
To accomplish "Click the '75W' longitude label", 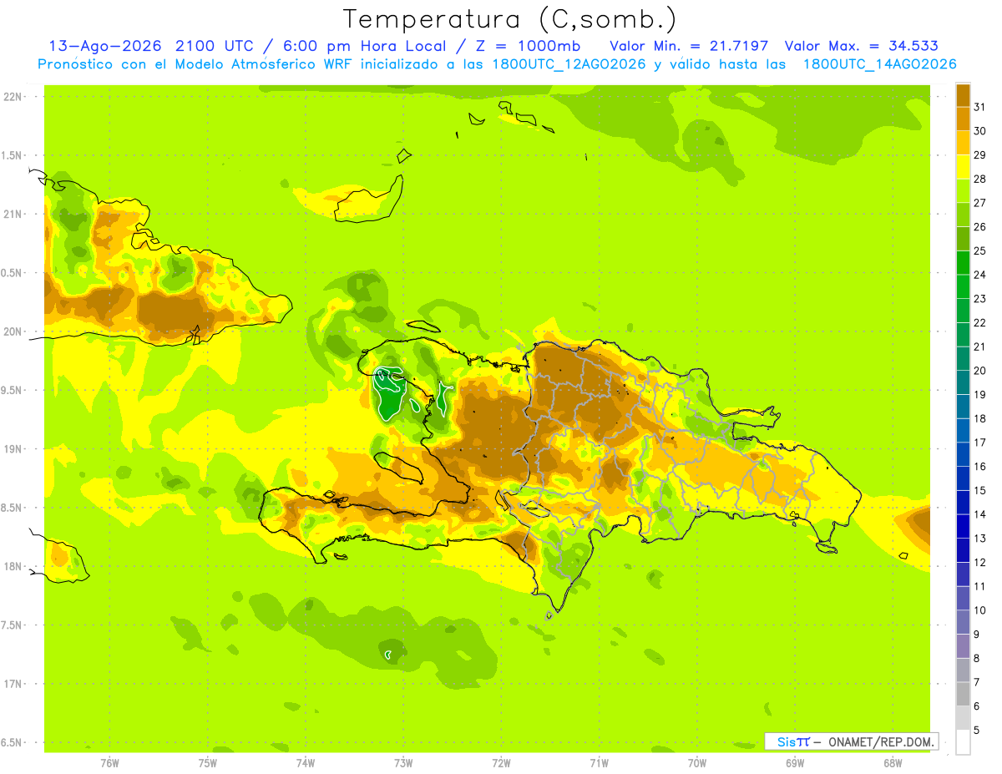I will (207, 763).
